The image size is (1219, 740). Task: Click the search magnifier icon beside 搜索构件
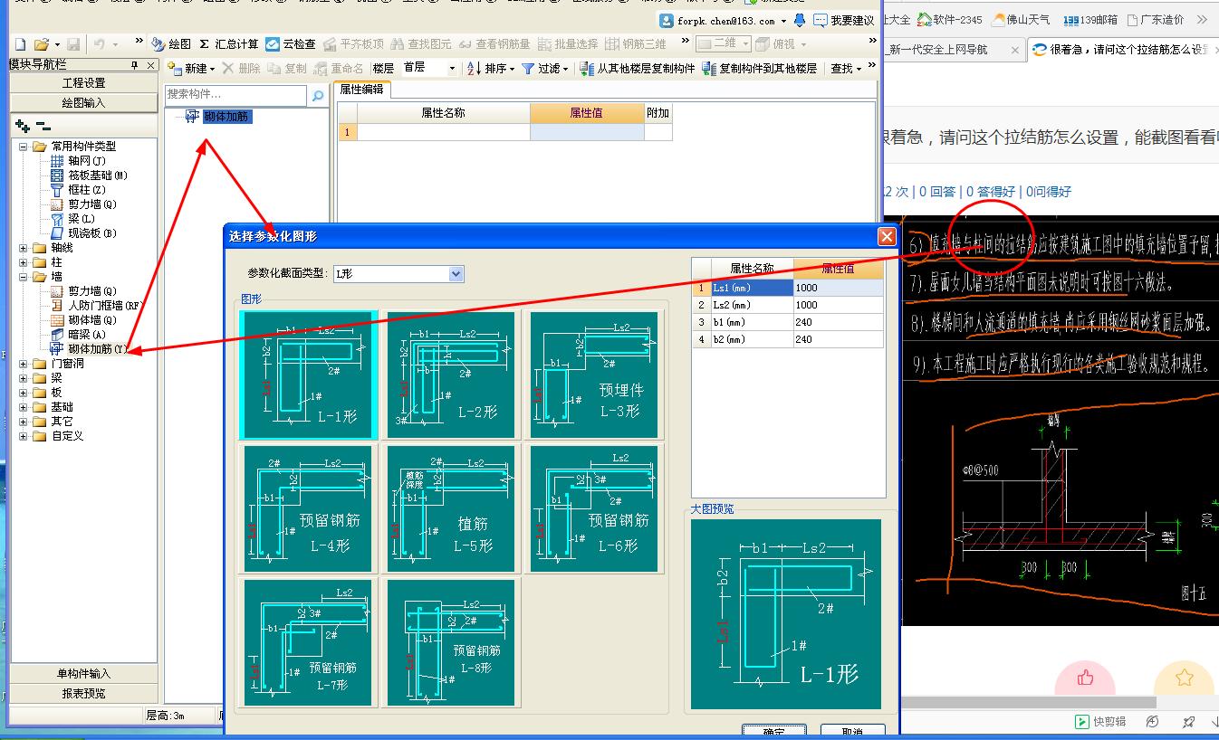tap(318, 95)
